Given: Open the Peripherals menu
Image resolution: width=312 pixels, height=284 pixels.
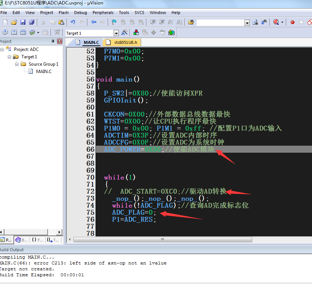Looking at the screenshot, I should tap(103, 13).
